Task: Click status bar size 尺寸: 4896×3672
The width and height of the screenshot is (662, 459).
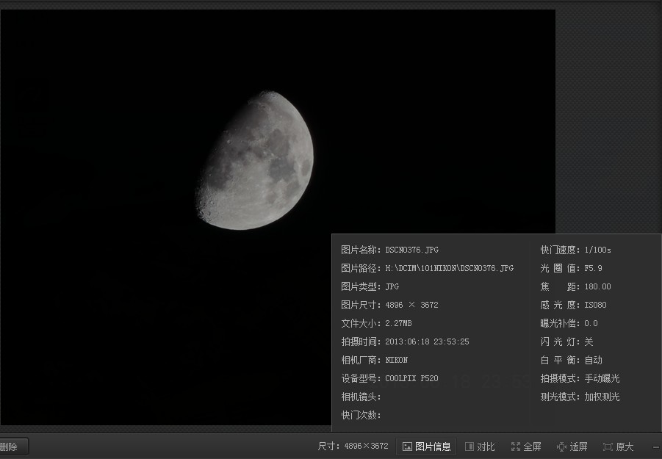Action: pos(353,447)
